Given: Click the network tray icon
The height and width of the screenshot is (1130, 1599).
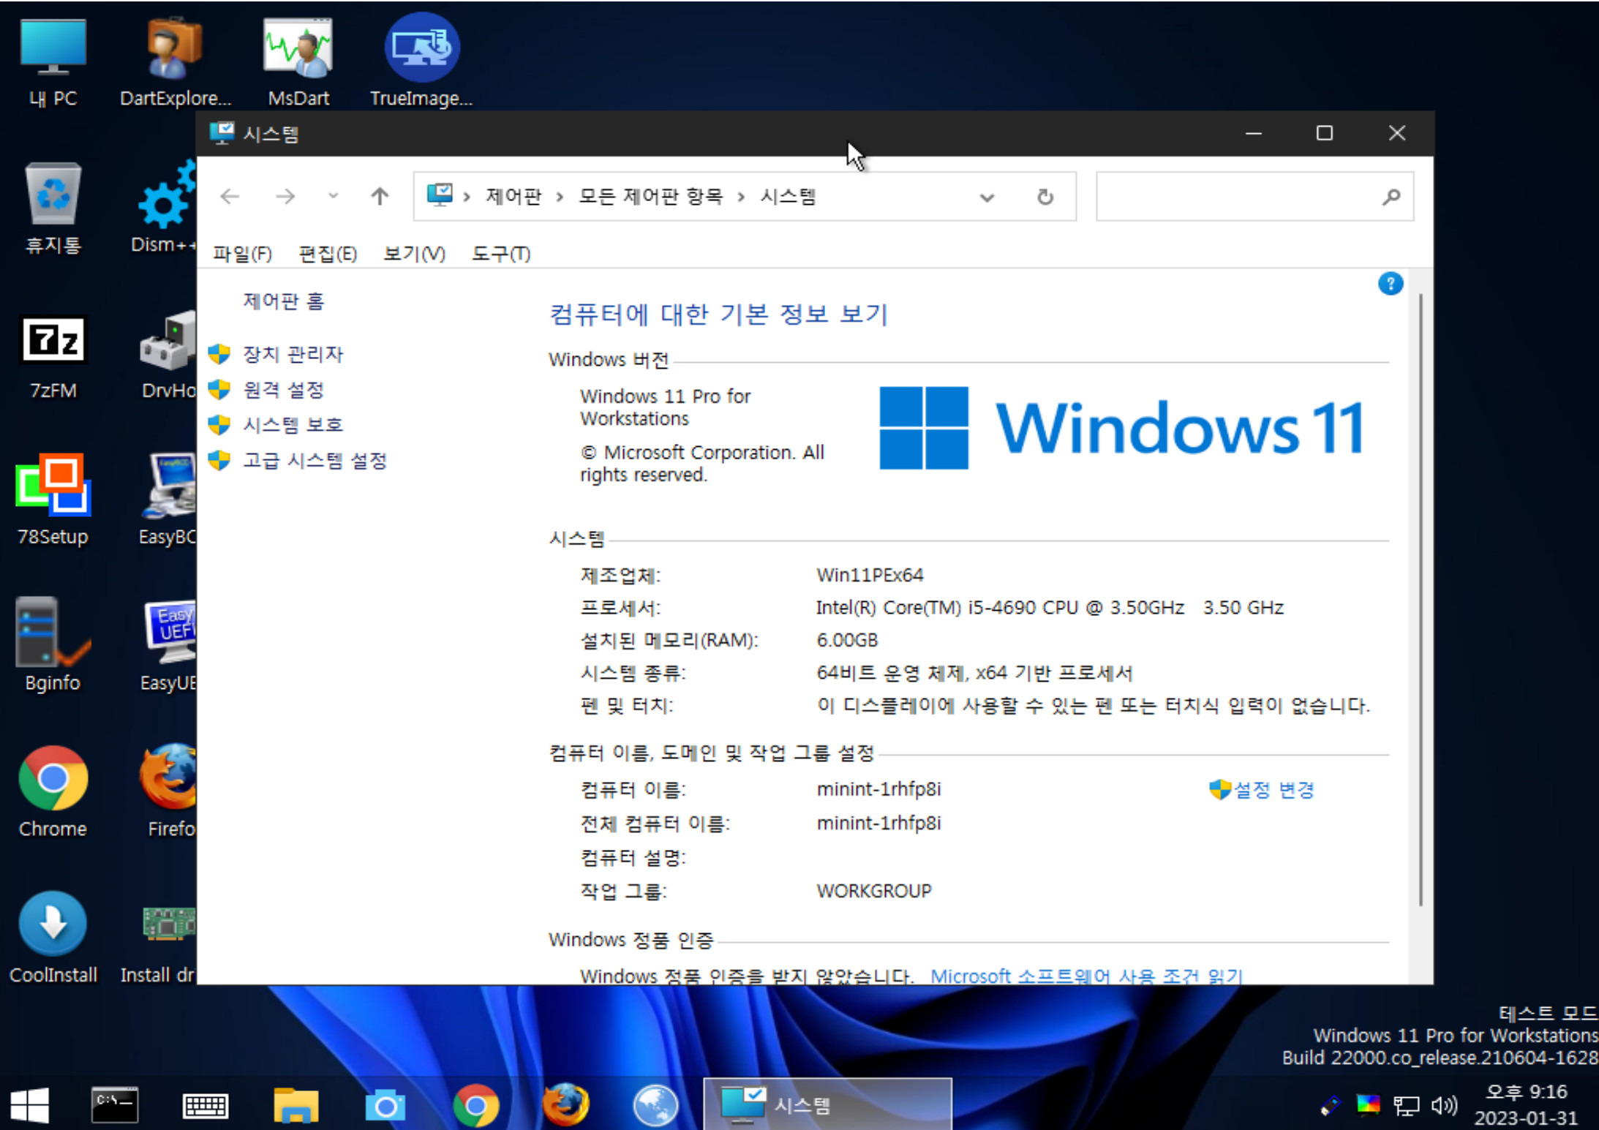Looking at the screenshot, I should (x=1406, y=1105).
